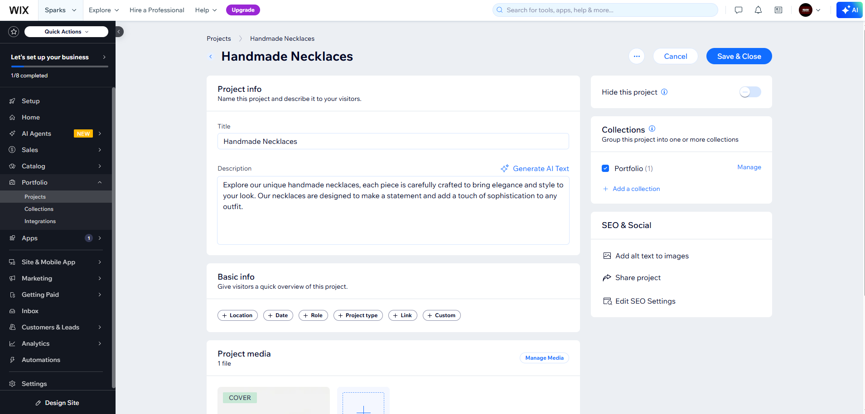Click the Cancel button
Image resolution: width=865 pixels, height=414 pixels.
(676, 56)
